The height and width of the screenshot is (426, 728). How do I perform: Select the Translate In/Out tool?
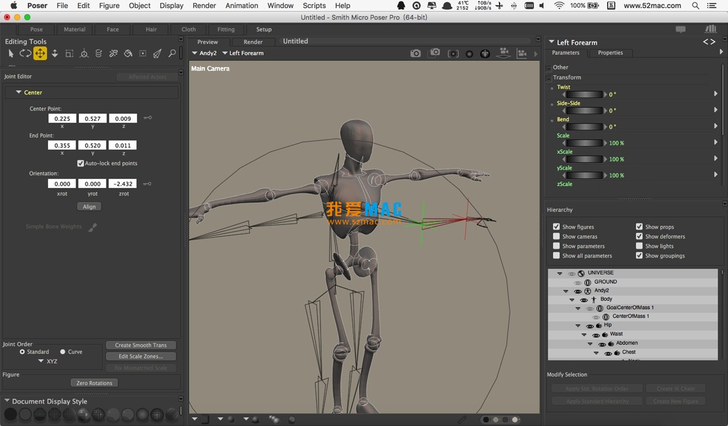pyautogui.click(x=54, y=53)
